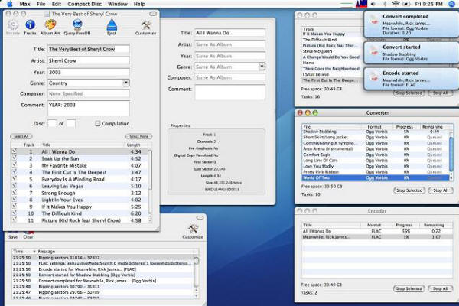Uncheck track 10 The Difficult Kind

tap(15, 213)
